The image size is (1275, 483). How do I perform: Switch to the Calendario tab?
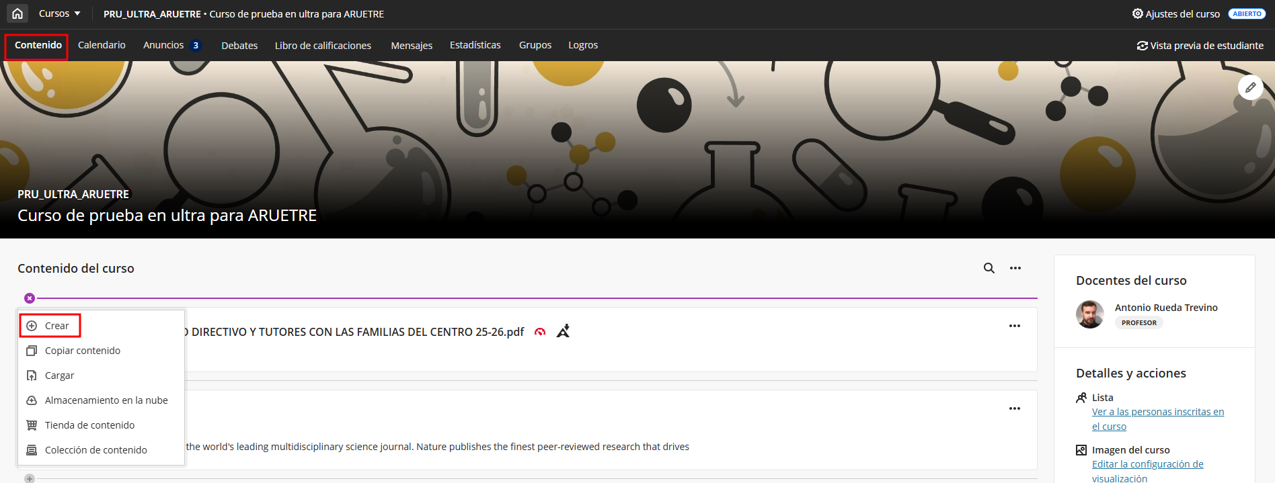[x=102, y=45]
